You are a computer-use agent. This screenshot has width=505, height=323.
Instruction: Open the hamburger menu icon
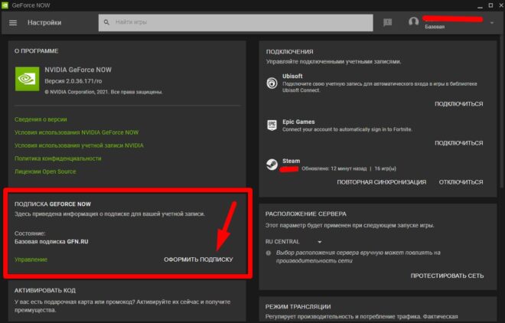coord(13,23)
